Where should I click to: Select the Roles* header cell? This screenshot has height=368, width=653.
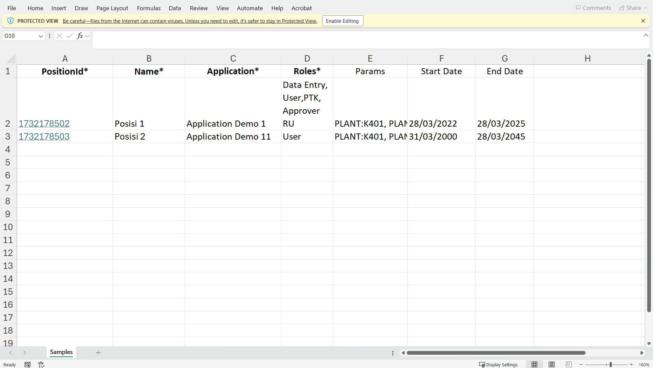coord(307,71)
